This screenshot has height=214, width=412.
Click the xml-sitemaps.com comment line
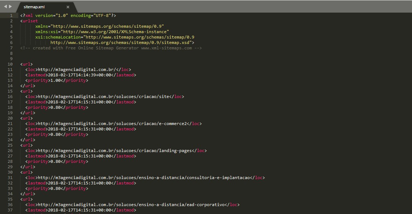pyautogui.click(x=111, y=48)
